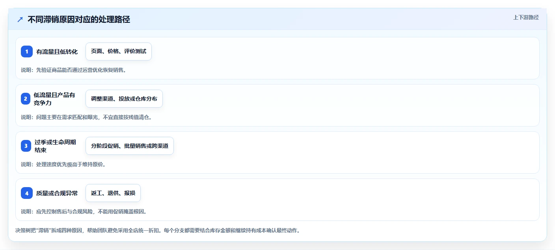Select the 分阶段促销、批量销售或跨渠道 action chip
The width and height of the screenshot is (555, 250).
(x=130, y=146)
